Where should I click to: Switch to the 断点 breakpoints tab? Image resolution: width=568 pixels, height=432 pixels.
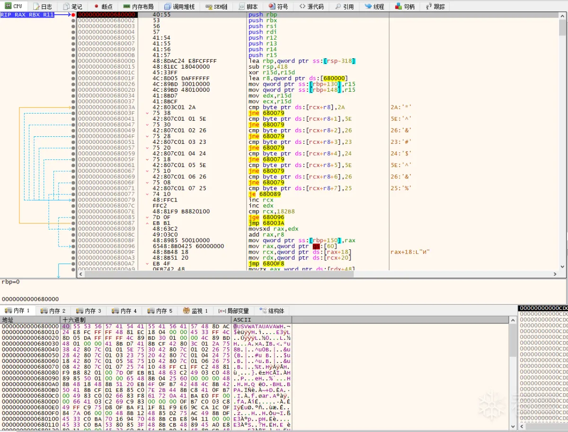pos(103,7)
